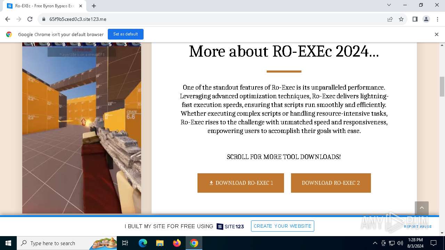Open the taskbar clock and date

pos(415,243)
